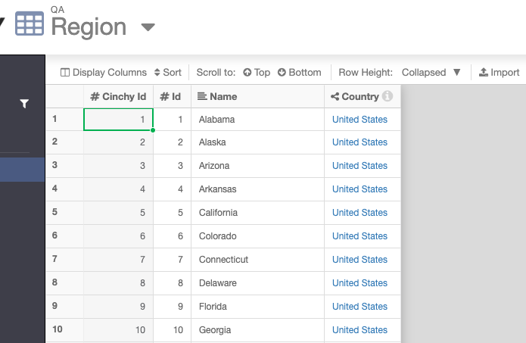
Task: Jump to Bottom of the table
Action: [x=300, y=72]
